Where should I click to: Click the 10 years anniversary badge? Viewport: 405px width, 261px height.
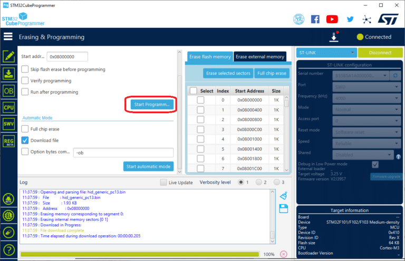click(x=298, y=19)
